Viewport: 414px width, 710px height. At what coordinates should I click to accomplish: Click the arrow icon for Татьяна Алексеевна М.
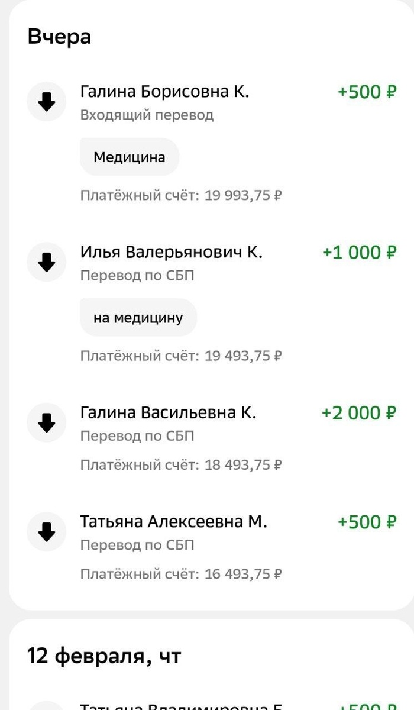pyautogui.click(x=46, y=531)
